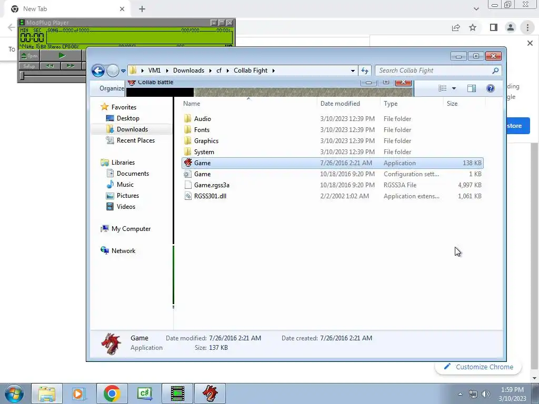
Task: Switch to the game dragon icon in taskbar
Action: point(210,393)
